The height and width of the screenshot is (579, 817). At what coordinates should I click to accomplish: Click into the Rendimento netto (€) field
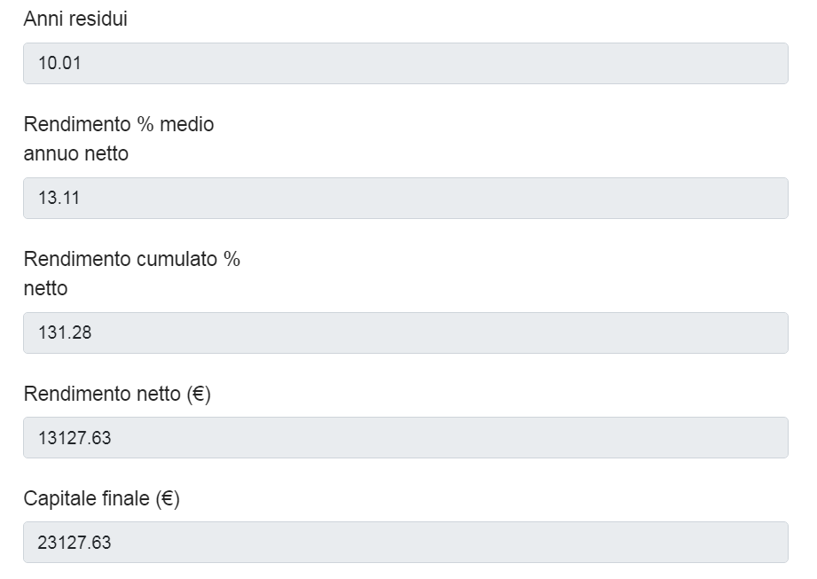(x=405, y=437)
